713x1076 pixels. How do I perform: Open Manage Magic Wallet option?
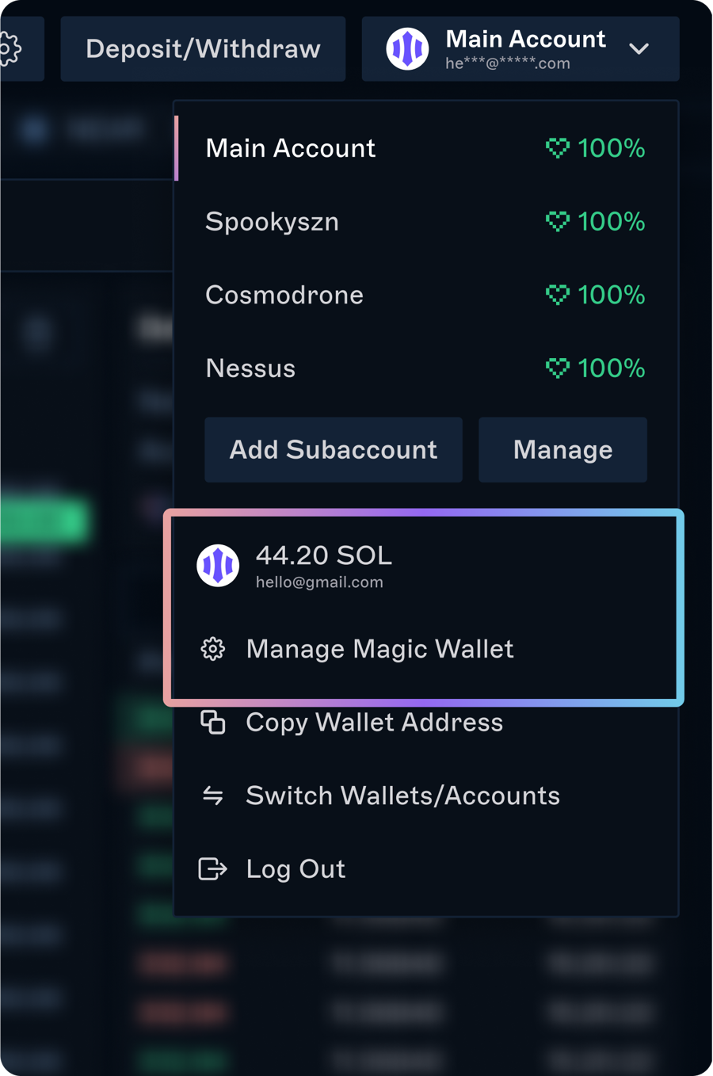click(x=379, y=649)
